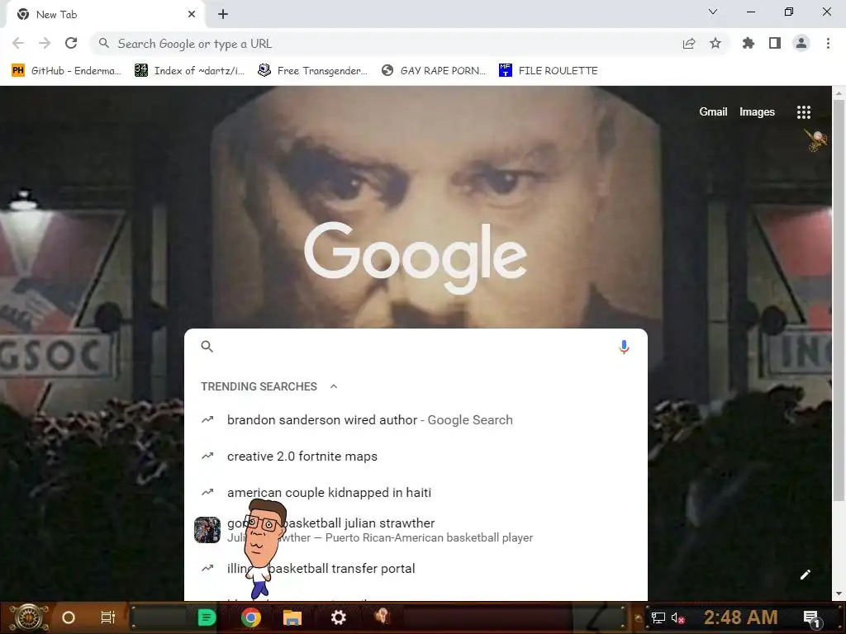Viewport: 846px width, 634px height.
Task: Click the network icon in system tray
Action: click(x=658, y=617)
